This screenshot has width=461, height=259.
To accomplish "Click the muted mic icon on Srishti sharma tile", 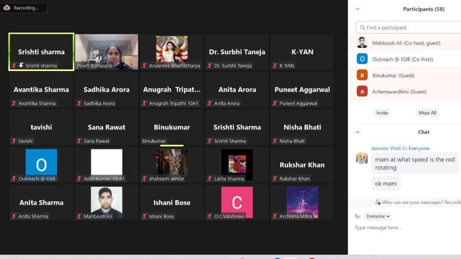I will click(14, 66).
